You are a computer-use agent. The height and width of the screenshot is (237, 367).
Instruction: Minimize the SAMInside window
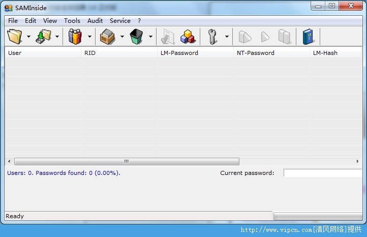point(318,6)
